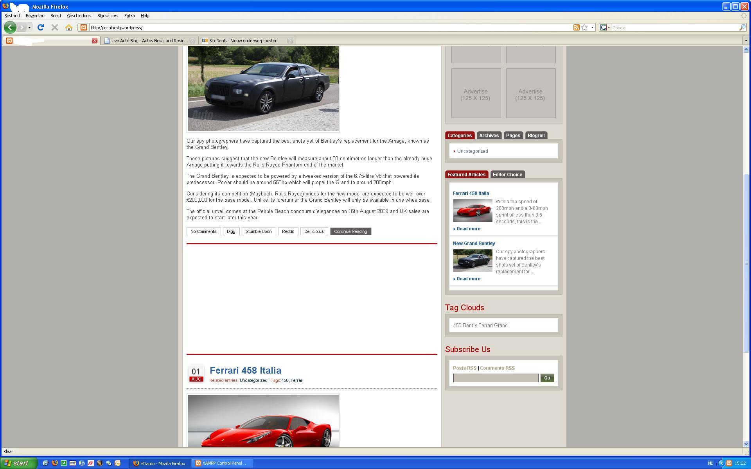Screen dimensions: 751x469
Task: Click the site favicon beside the URL
Action: (83, 27)
